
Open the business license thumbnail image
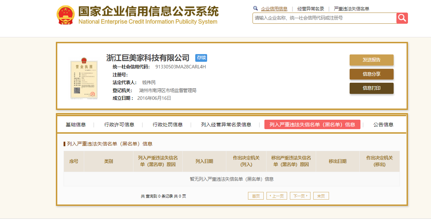(84, 78)
